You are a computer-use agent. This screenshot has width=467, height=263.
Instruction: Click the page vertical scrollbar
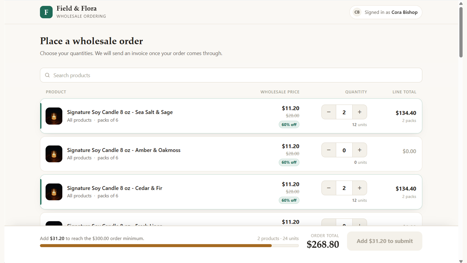[x=461, y=32]
